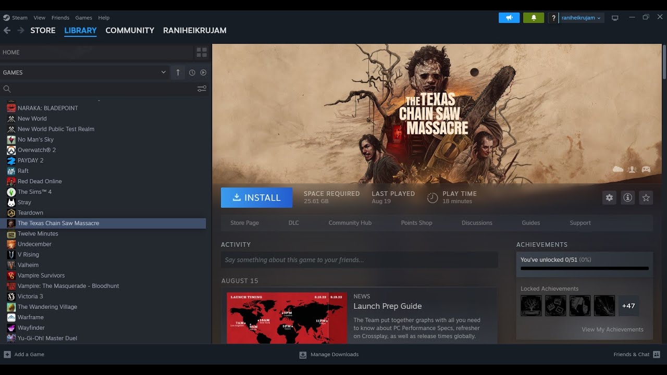Click the third locked achievement icon
Viewport: 667px width, 375px height.
[x=580, y=306]
